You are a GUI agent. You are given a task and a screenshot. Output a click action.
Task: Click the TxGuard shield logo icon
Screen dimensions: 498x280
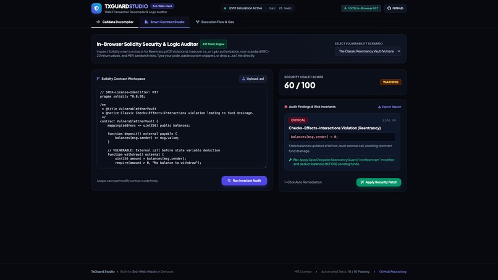[96, 8]
